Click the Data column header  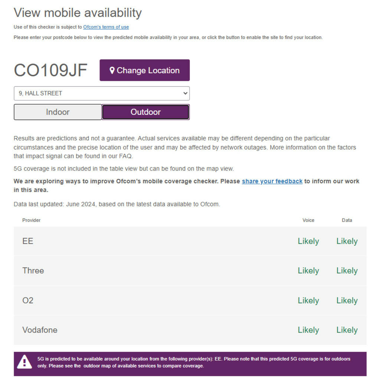[347, 220]
